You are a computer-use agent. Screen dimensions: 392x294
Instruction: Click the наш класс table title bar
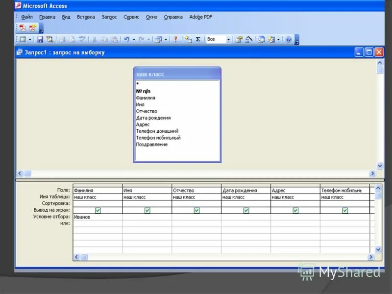(x=177, y=74)
